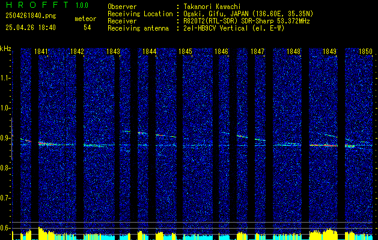The height and width of the screenshot is (240, 378).
Task: Click the 1848 time marker
Action: point(294,52)
